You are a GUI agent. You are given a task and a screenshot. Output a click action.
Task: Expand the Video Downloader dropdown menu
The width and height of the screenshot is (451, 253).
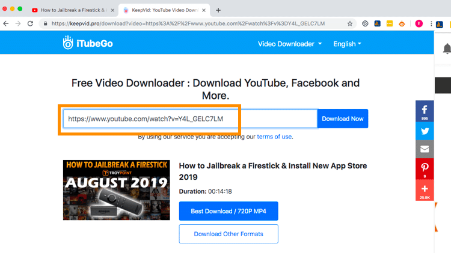(x=290, y=44)
